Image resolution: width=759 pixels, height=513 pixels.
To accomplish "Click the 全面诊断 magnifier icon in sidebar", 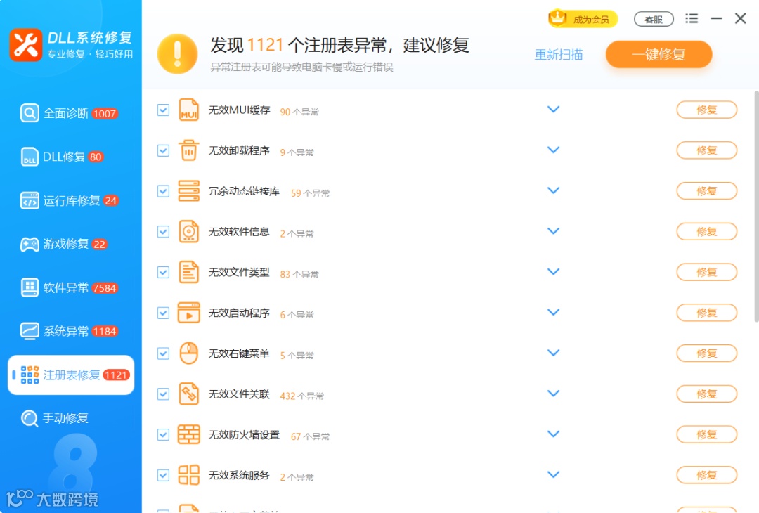I will coord(30,114).
